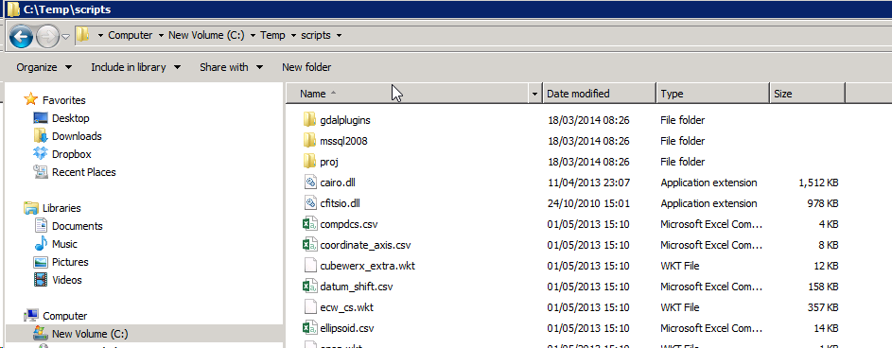This screenshot has width=892, height=348.
Task: Click the Recent Places label in Favorites
Action: pyautogui.click(x=83, y=172)
